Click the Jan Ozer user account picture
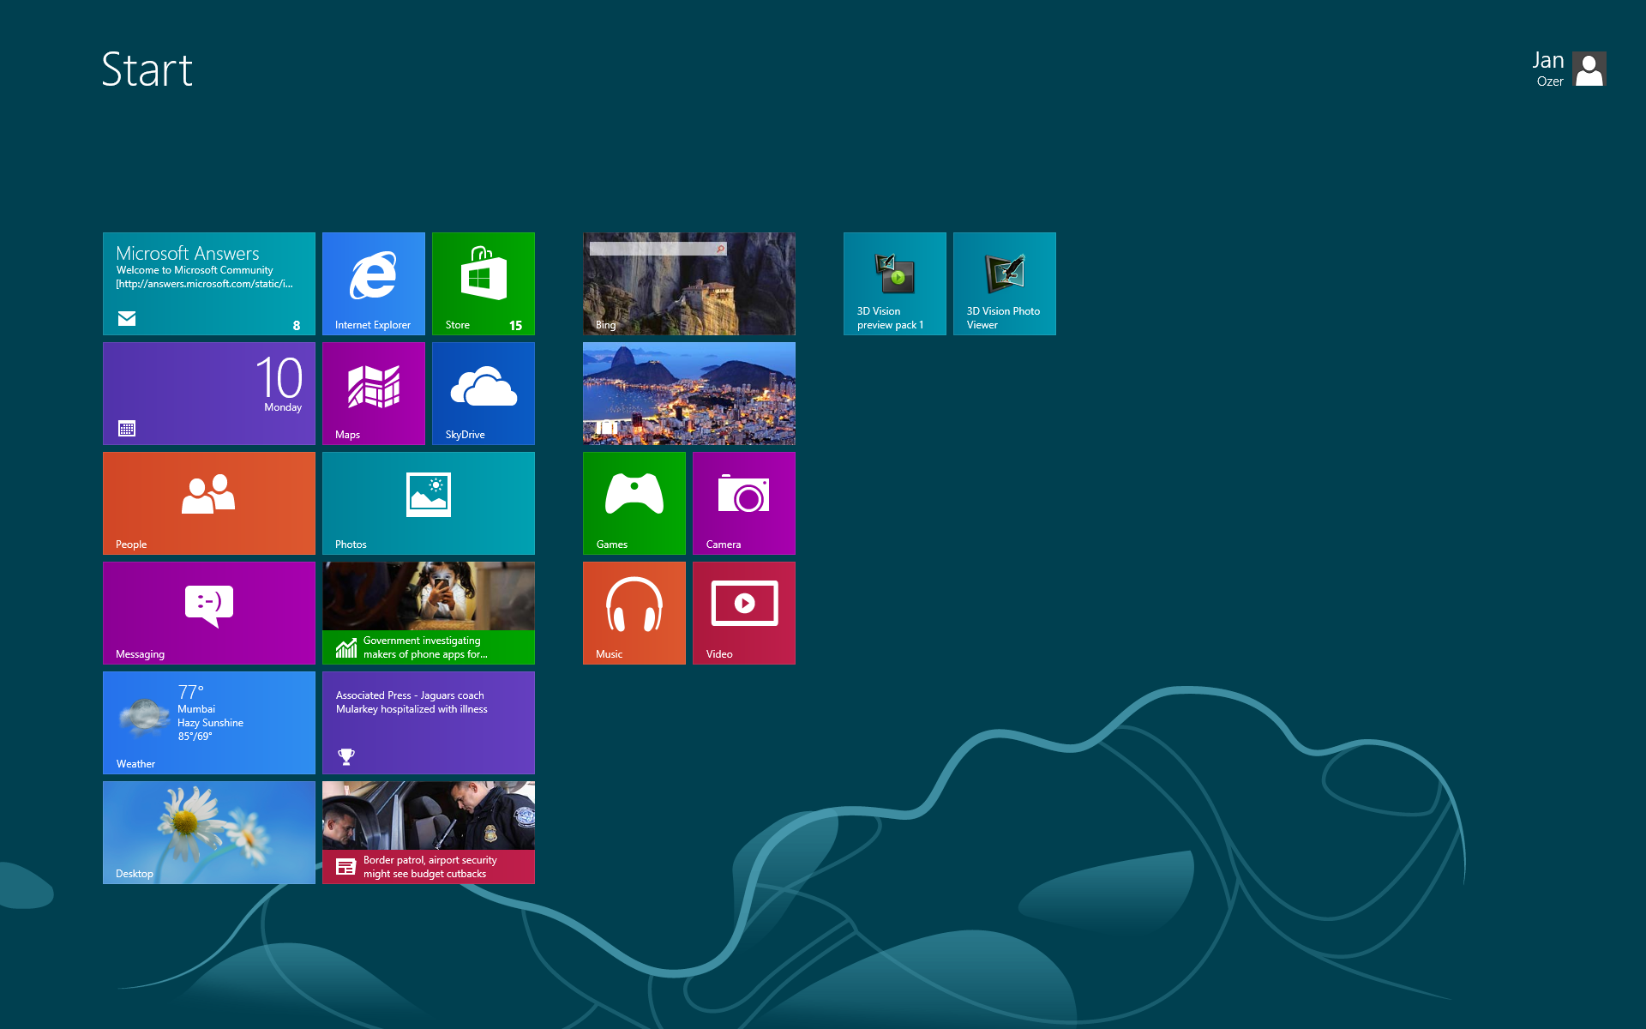Image resolution: width=1646 pixels, height=1029 pixels. point(1589,69)
